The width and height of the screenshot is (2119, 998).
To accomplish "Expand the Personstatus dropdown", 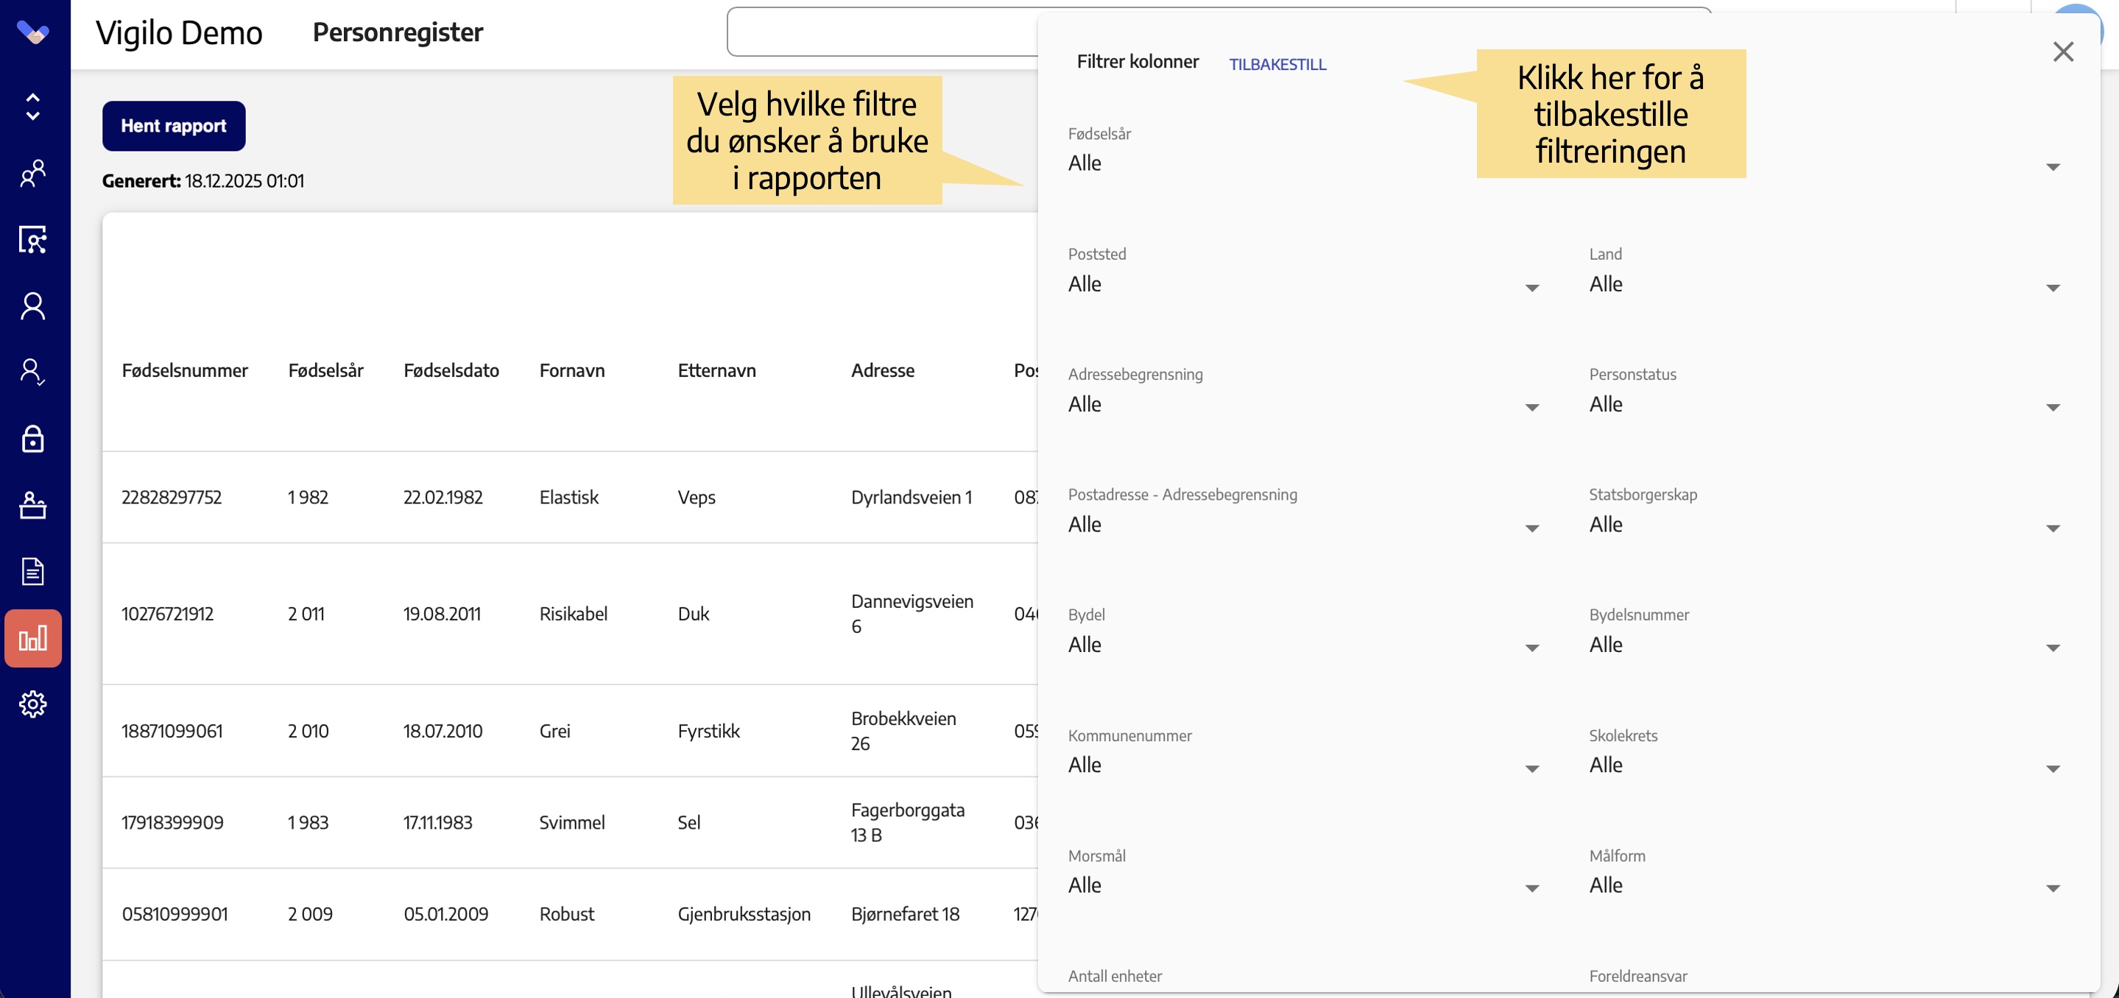I will pyautogui.click(x=1825, y=403).
